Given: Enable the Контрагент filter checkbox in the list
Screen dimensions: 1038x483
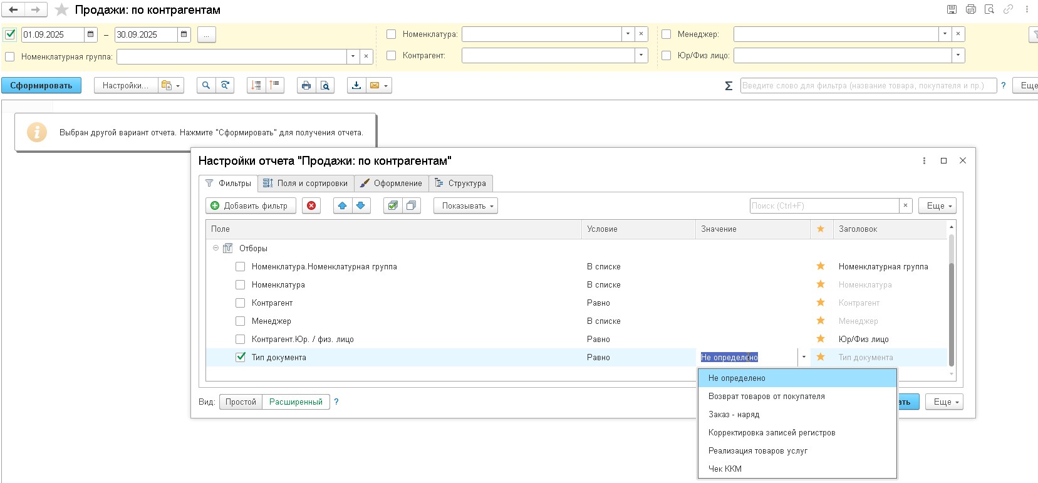Looking at the screenshot, I should click(x=240, y=303).
